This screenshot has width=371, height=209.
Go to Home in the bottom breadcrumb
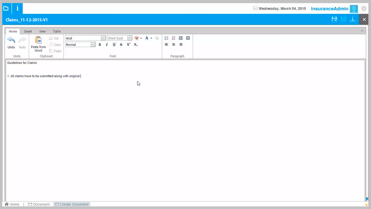pyautogui.click(x=12, y=204)
